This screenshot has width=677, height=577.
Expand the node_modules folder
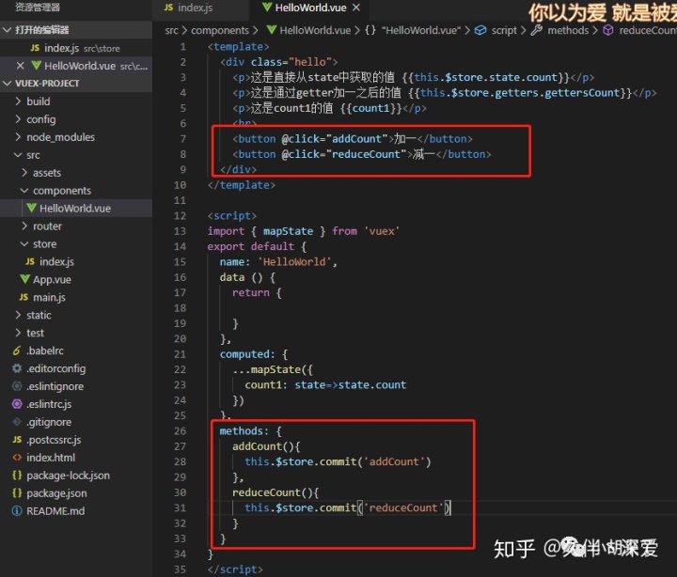coord(76,137)
